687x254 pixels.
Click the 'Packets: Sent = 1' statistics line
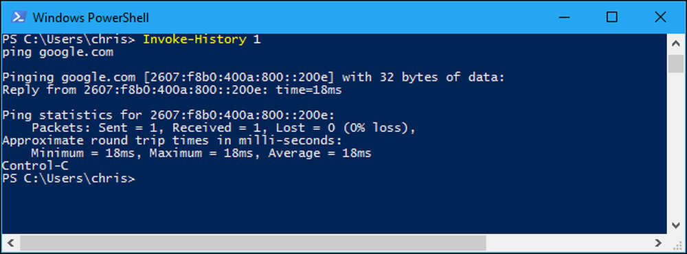(x=223, y=128)
